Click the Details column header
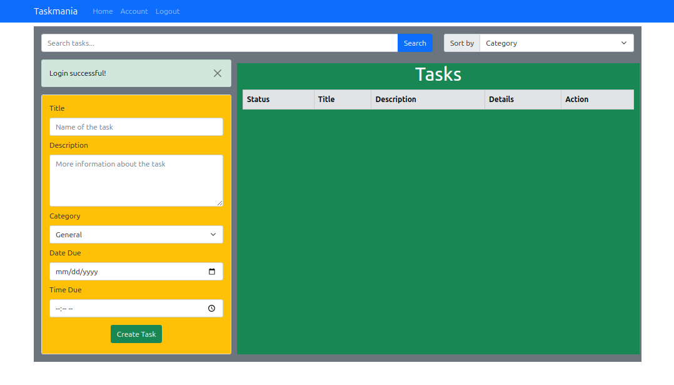The image size is (674, 385). pos(501,99)
